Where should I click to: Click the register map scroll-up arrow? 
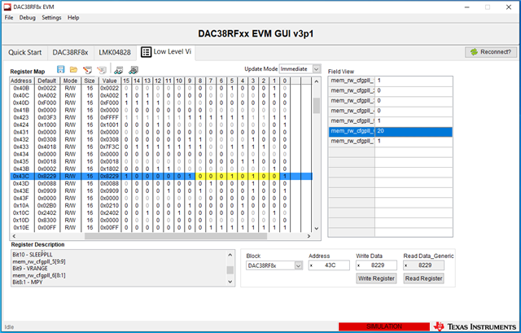(317, 81)
